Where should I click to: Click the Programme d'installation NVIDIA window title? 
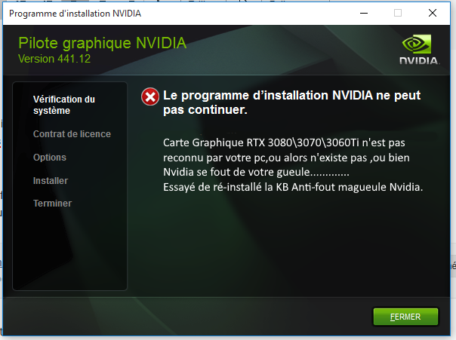click(75, 14)
